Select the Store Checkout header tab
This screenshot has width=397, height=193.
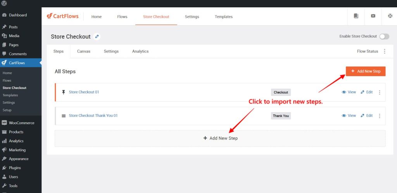tap(156, 17)
